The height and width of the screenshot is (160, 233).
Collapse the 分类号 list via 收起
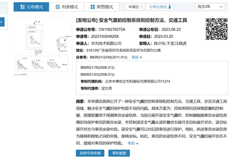137,57
